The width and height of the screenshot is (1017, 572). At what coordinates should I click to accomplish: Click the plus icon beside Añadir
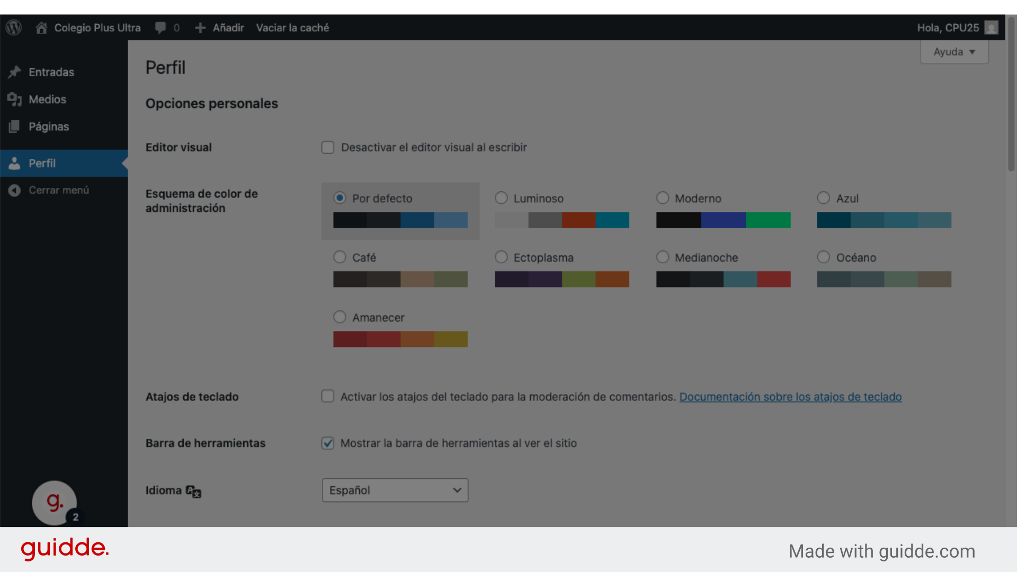pyautogui.click(x=200, y=28)
